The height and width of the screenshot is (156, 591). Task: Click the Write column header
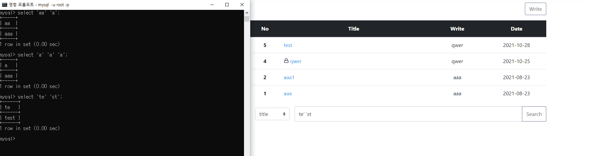point(457,29)
